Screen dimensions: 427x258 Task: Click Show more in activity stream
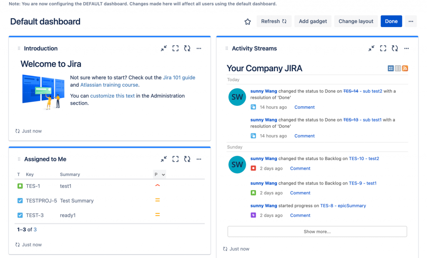click(x=317, y=232)
